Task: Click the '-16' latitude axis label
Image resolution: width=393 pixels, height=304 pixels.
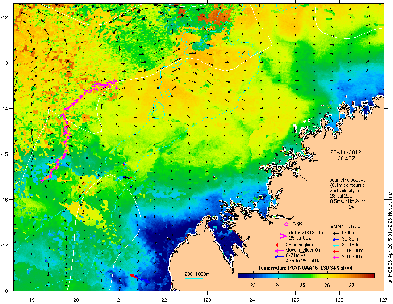Action: coord(4,200)
